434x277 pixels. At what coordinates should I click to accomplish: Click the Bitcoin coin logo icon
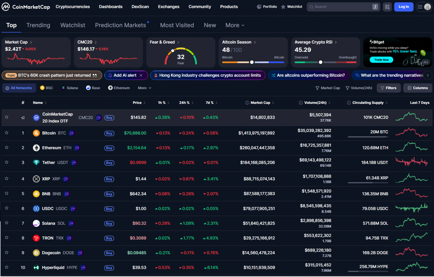tap(36, 133)
